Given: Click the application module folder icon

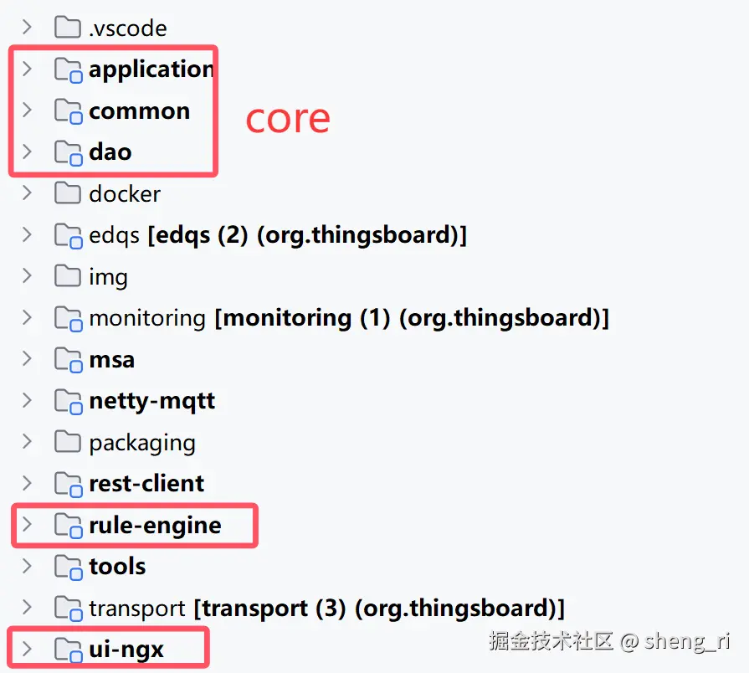Looking at the screenshot, I should tap(68, 69).
